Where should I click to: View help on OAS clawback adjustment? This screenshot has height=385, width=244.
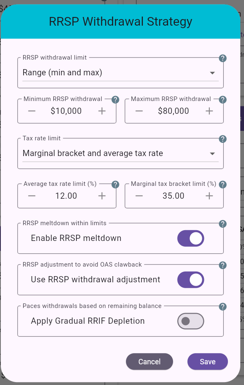tap(223, 265)
